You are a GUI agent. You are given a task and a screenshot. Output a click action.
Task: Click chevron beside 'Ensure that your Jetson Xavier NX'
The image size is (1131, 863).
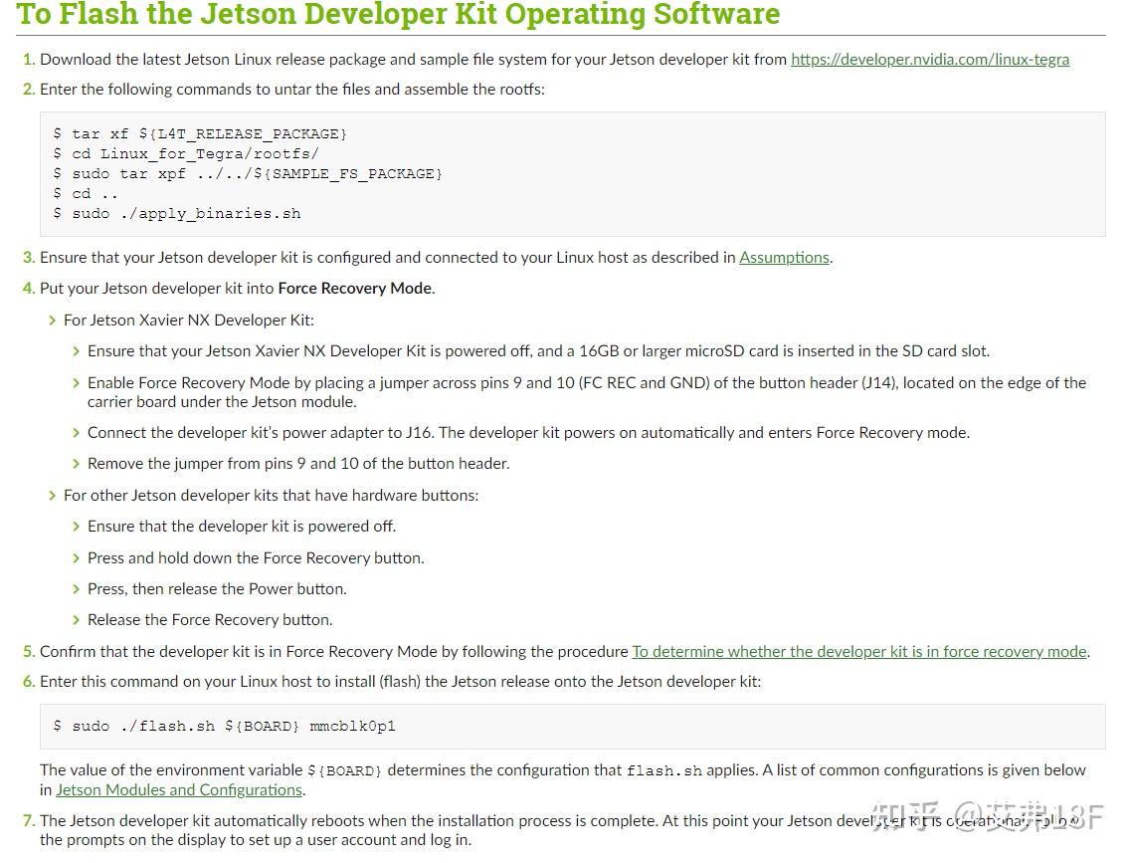click(x=76, y=351)
